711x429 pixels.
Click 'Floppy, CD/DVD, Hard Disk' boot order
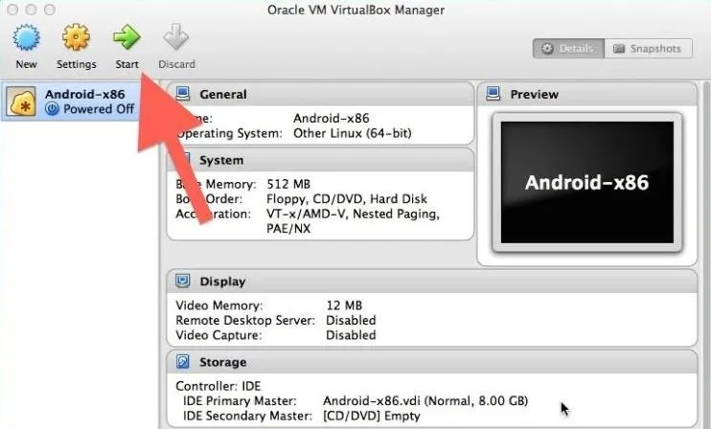tap(347, 199)
